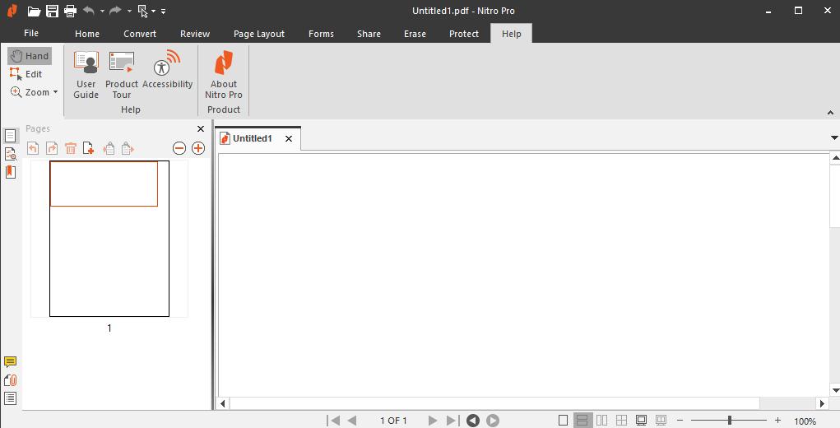Open the Attachments pane with paperclip icon
The image size is (840, 428).
10,380
